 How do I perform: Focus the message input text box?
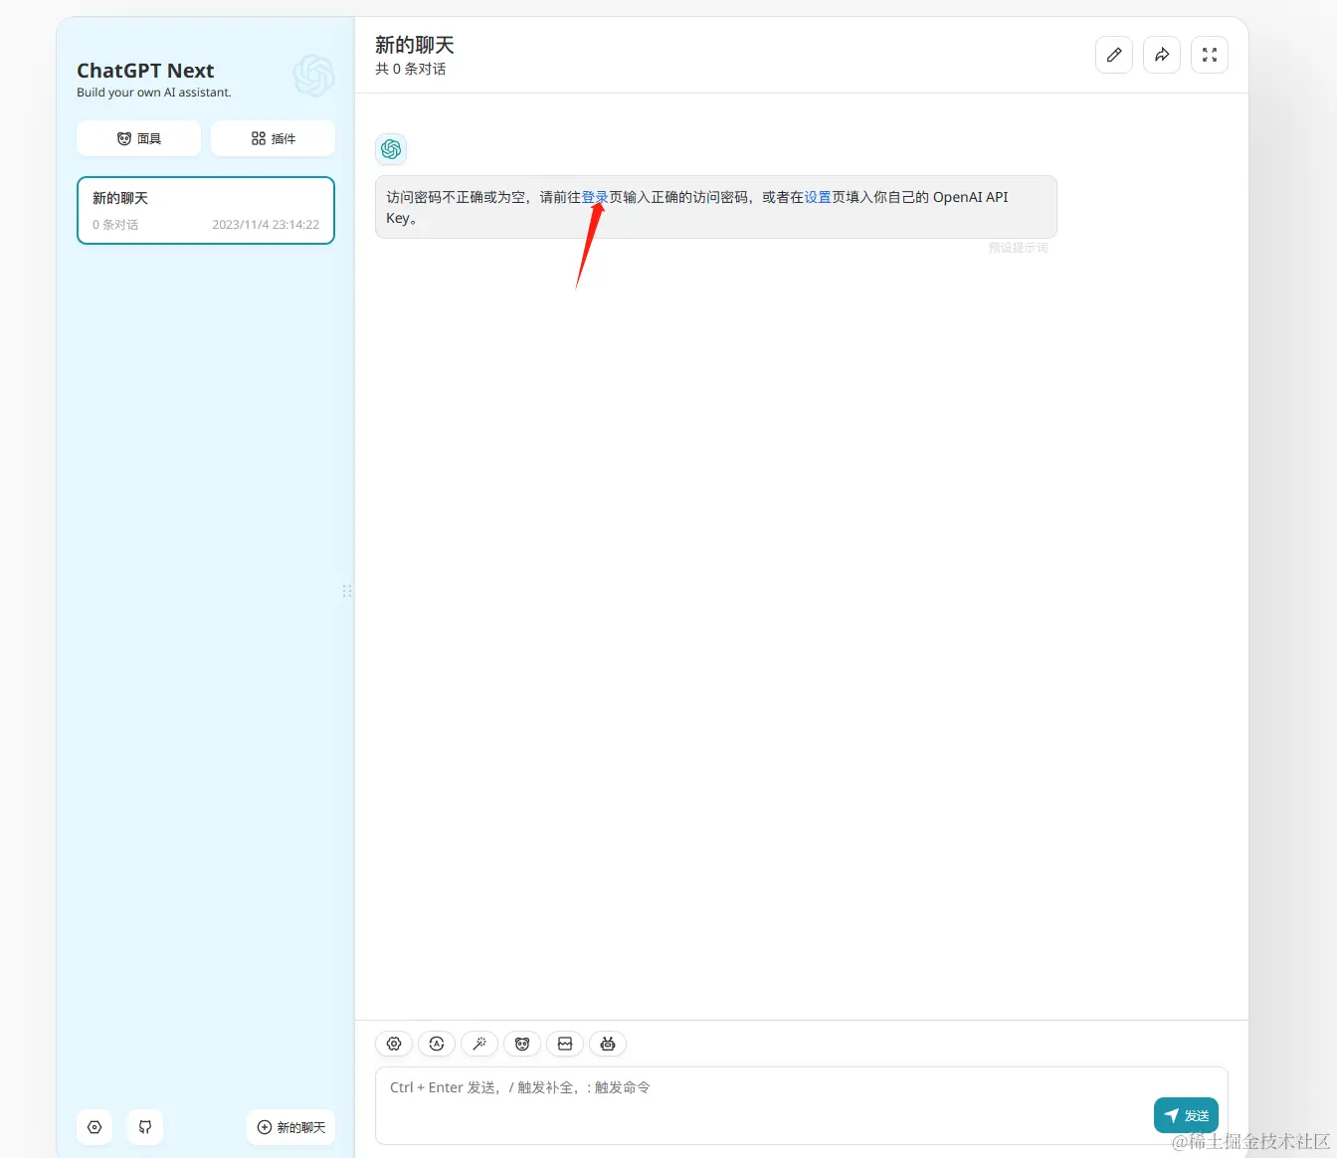point(801,1105)
